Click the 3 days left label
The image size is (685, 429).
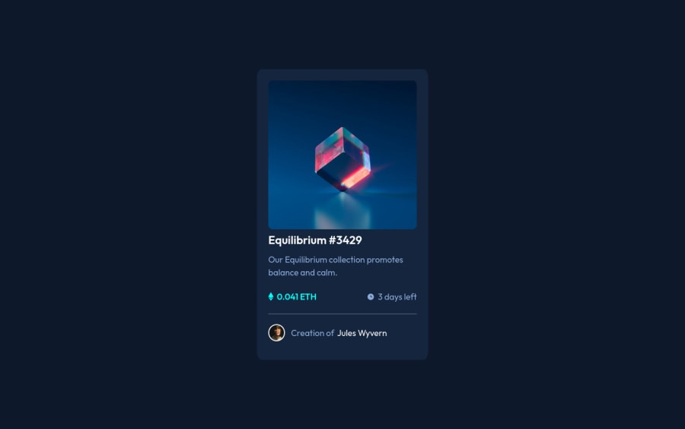click(x=397, y=297)
